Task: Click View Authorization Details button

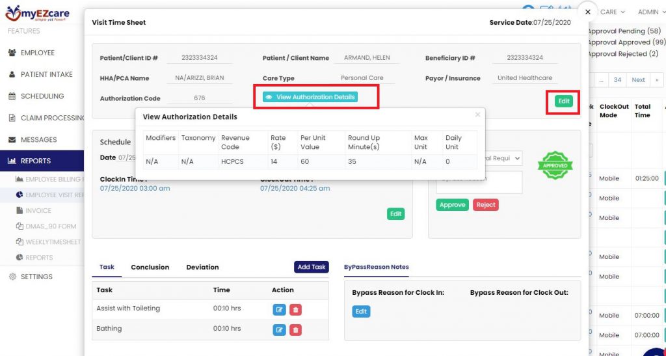Action: point(310,97)
